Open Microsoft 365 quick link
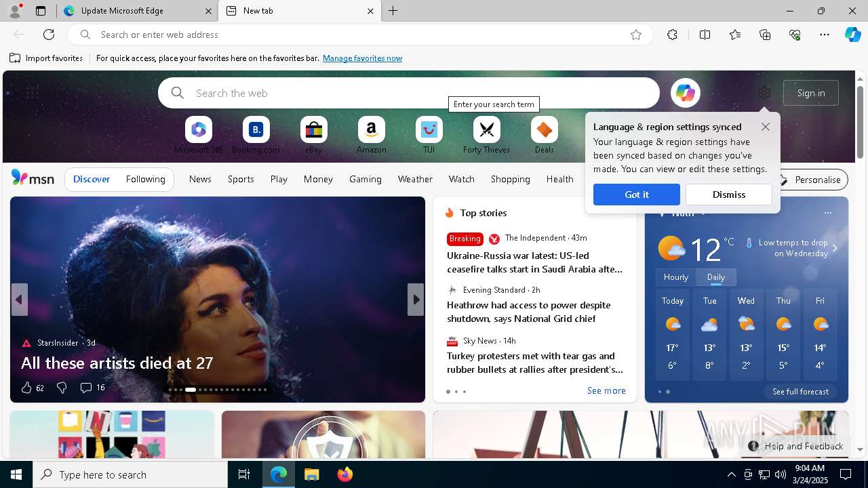 (x=198, y=136)
